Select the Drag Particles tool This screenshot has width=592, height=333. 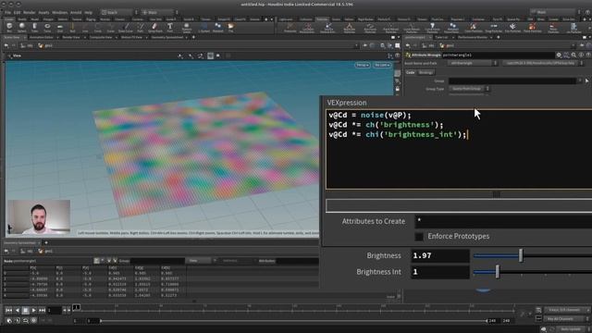click(493, 27)
